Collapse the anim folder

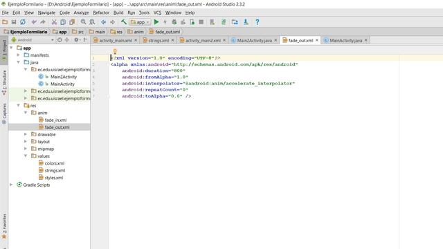pos(26,113)
